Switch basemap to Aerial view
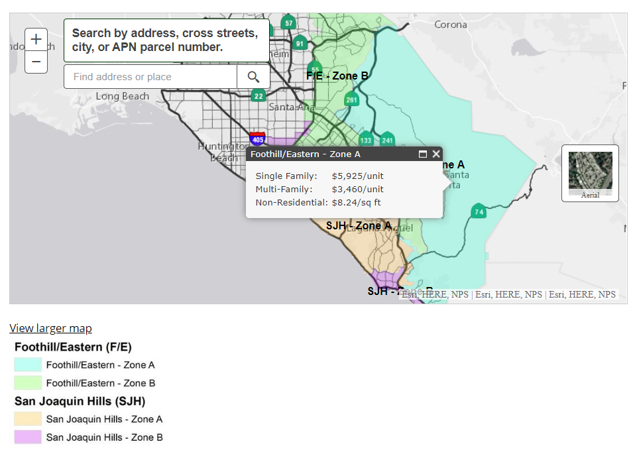635x458 pixels. [590, 173]
